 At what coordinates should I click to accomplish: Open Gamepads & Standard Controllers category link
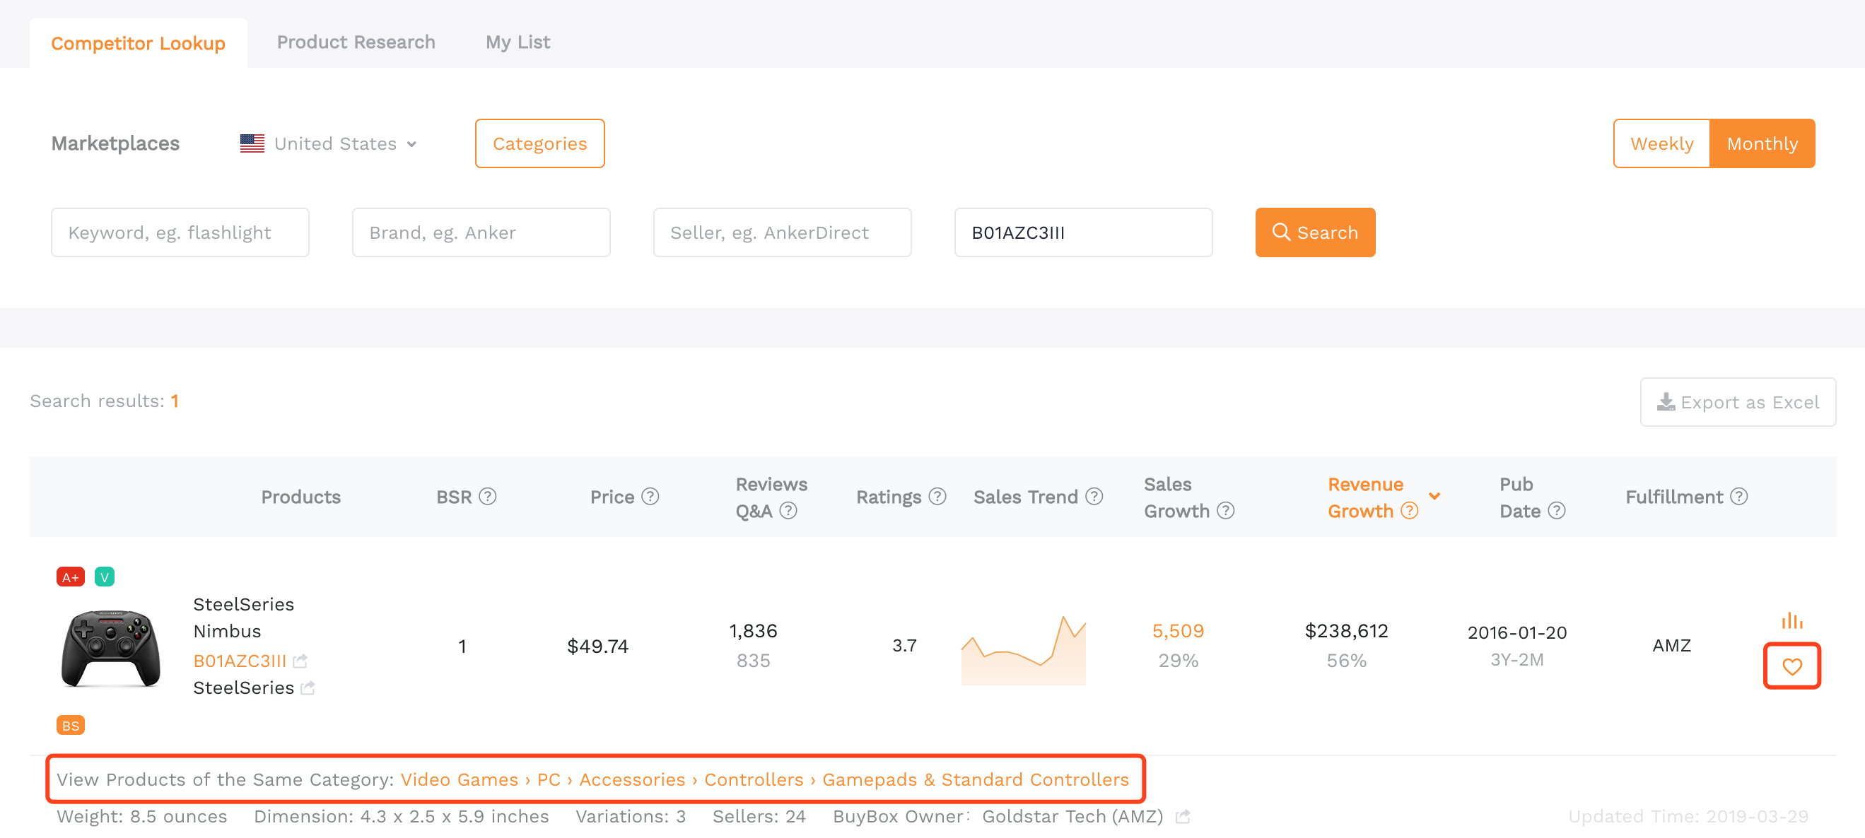tap(974, 779)
